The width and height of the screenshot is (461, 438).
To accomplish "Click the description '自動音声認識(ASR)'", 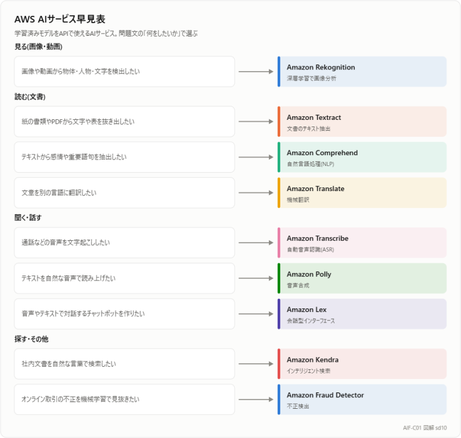I will (310, 249).
